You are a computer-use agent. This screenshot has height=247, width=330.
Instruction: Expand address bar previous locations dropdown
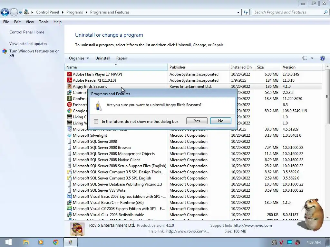pos(238,13)
